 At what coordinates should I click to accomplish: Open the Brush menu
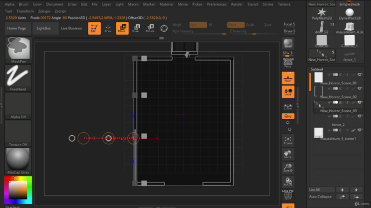(x=23, y=4)
